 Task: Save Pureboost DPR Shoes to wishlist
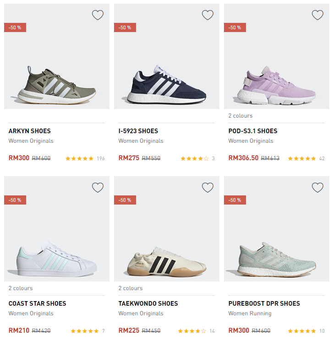click(317, 188)
